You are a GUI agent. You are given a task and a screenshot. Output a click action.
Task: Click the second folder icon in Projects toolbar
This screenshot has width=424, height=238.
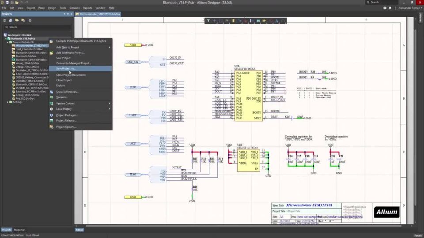(x=23, y=20)
